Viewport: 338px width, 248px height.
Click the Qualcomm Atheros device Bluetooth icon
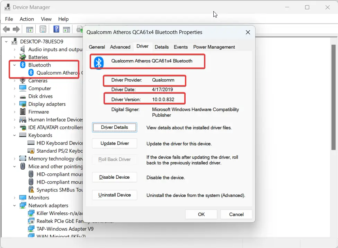click(x=31, y=72)
